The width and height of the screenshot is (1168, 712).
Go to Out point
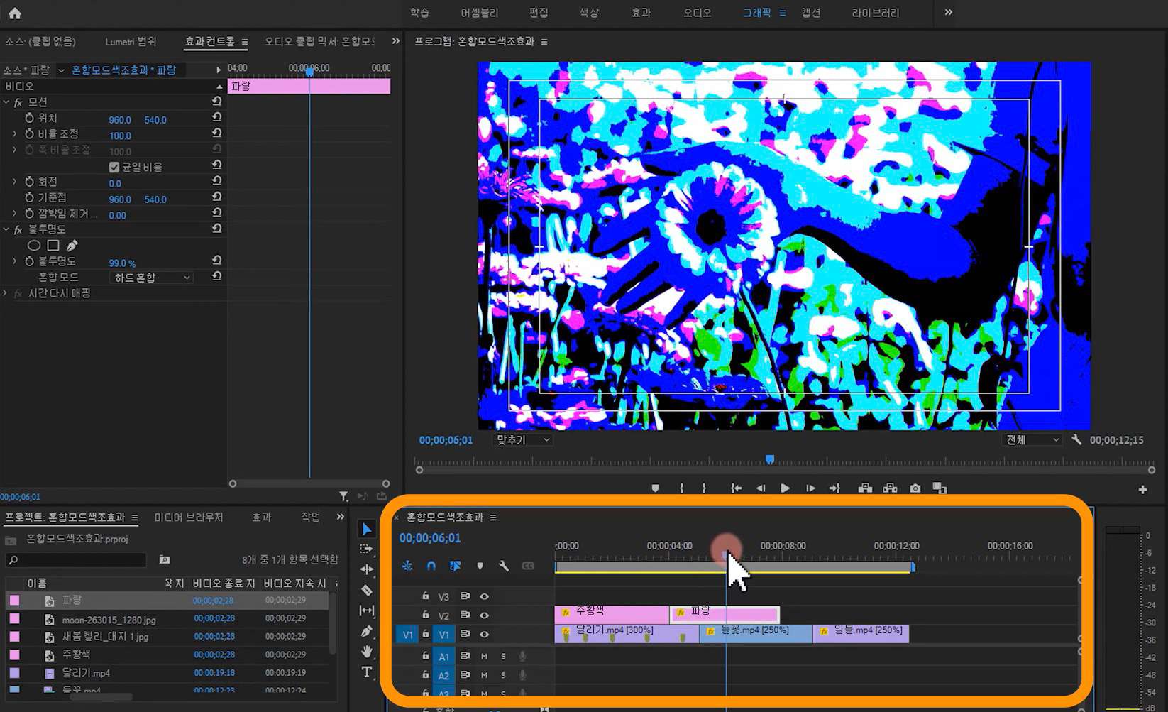point(835,488)
